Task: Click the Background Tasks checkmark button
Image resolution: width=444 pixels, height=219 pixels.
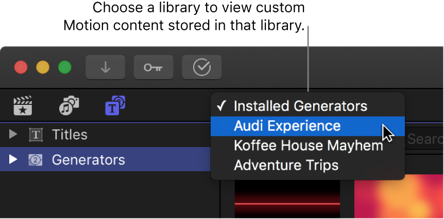Action: (x=202, y=67)
